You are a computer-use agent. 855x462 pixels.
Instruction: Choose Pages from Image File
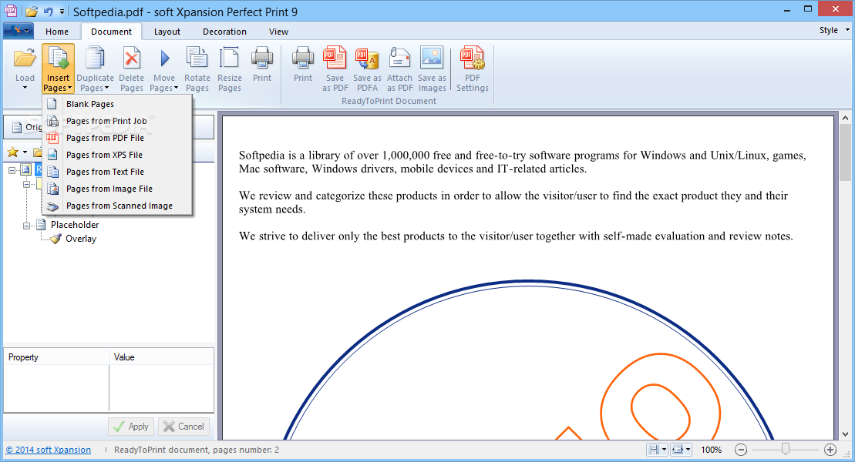[117, 189]
